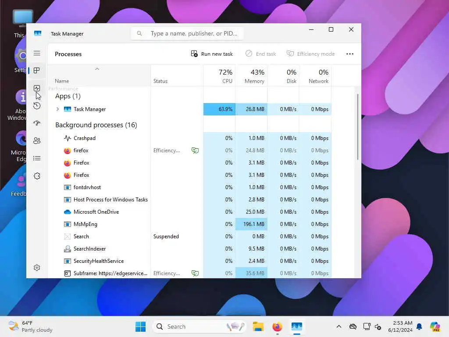This screenshot has height=337, width=449.
Task: Sort by Name column header
Action: [x=99, y=76]
